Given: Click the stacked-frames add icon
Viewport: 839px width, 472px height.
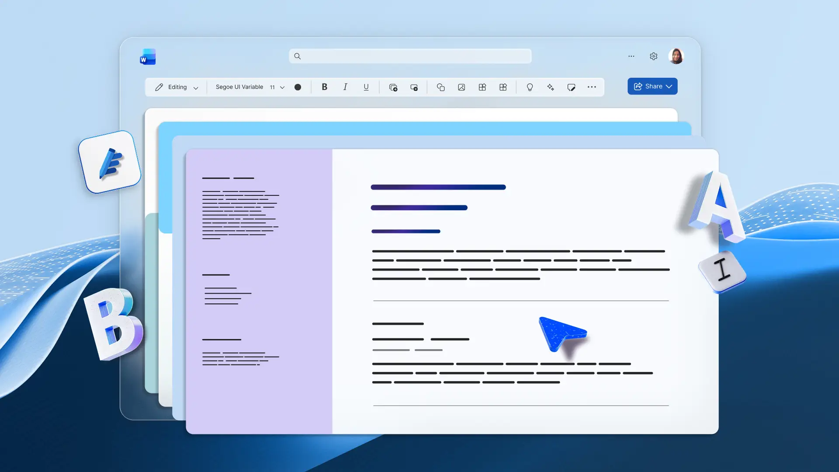Looking at the screenshot, I should pos(393,87).
